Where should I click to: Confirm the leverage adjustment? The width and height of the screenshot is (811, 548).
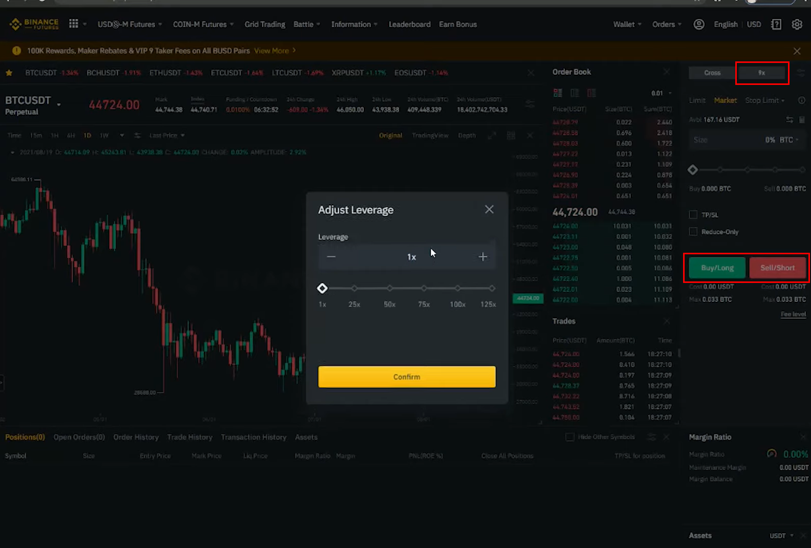point(407,377)
